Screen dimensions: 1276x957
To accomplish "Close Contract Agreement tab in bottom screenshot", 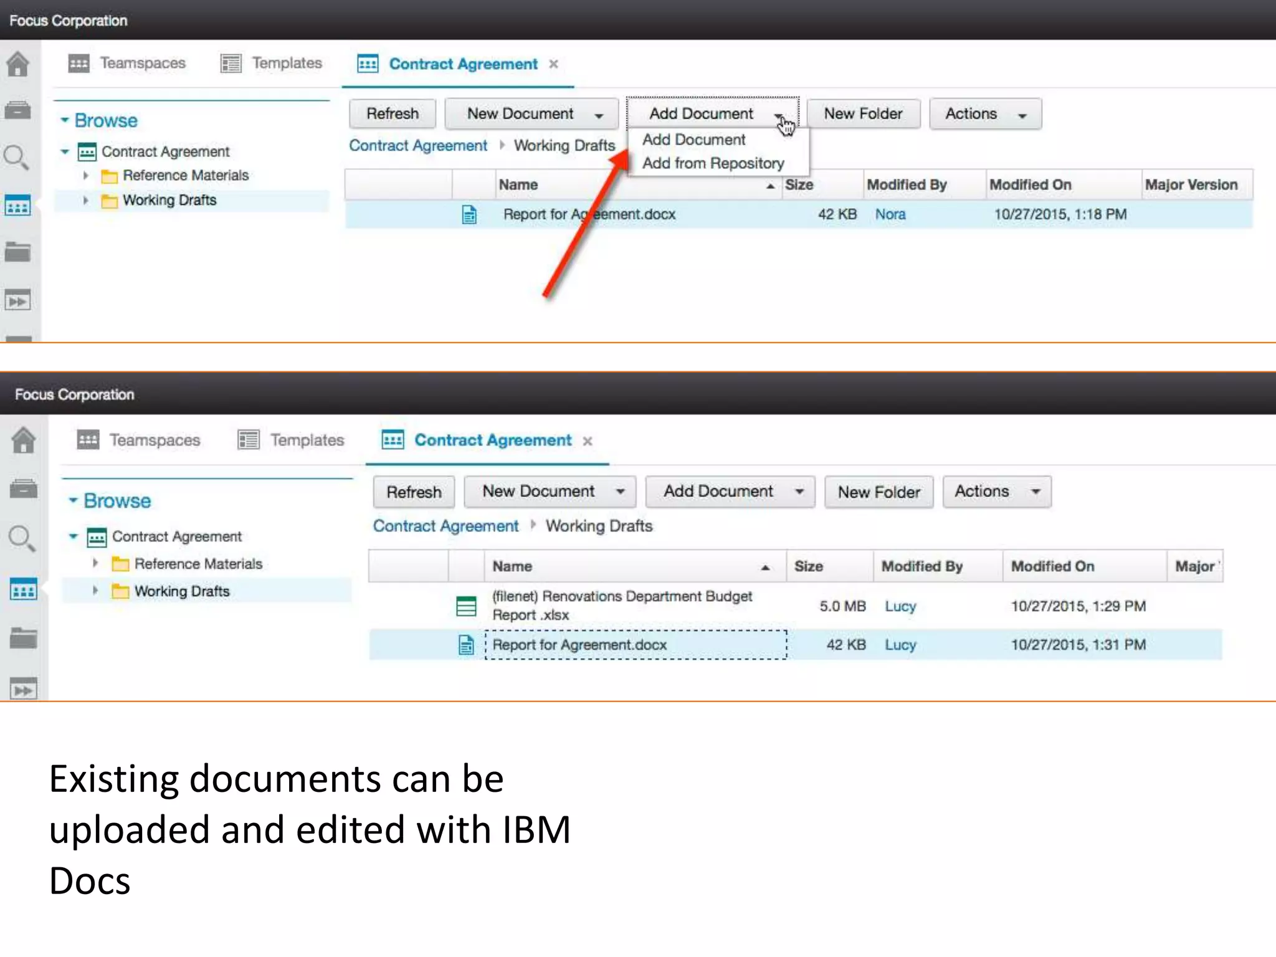I will click(x=588, y=441).
